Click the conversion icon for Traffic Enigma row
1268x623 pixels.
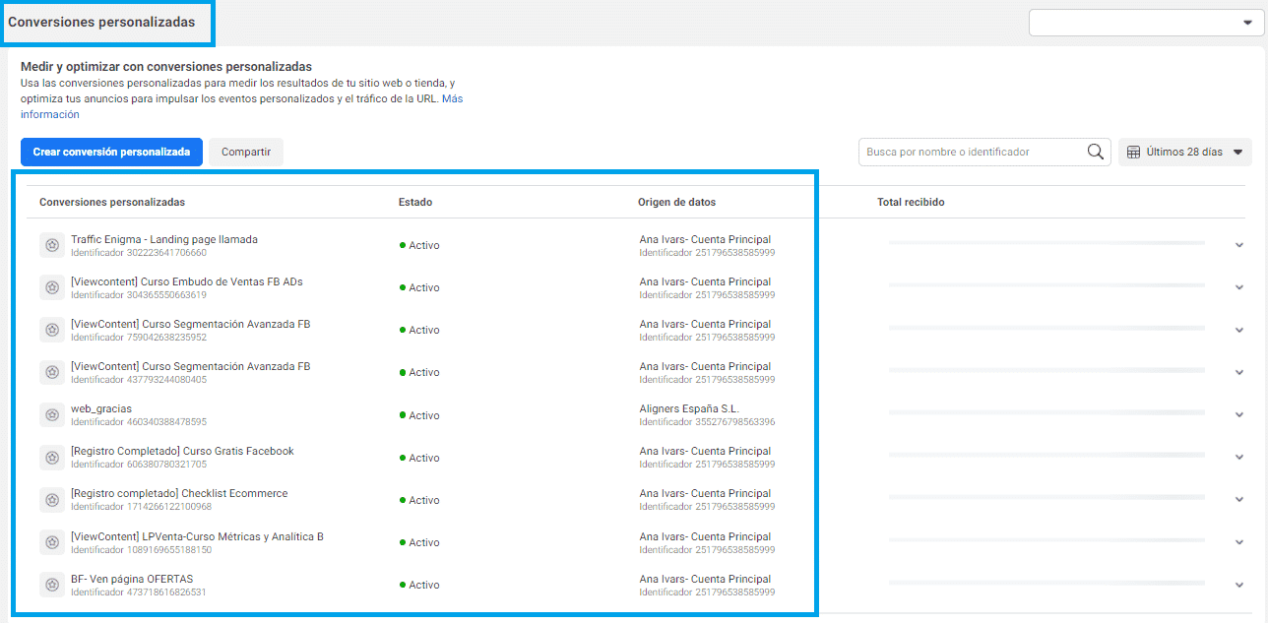tap(52, 245)
